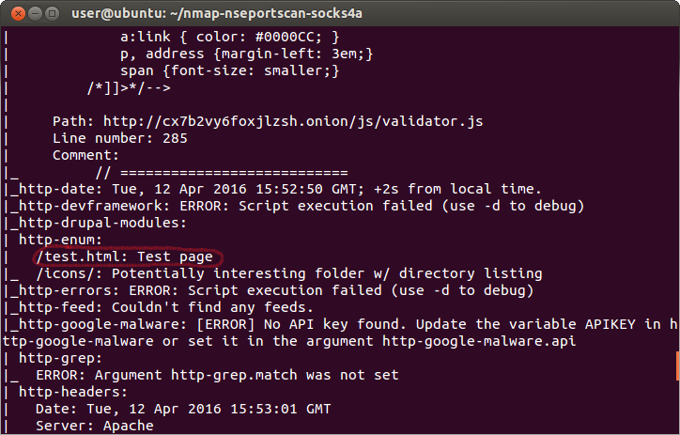Click the http-drupal-modules line
This screenshot has height=435, width=680.
point(103,223)
